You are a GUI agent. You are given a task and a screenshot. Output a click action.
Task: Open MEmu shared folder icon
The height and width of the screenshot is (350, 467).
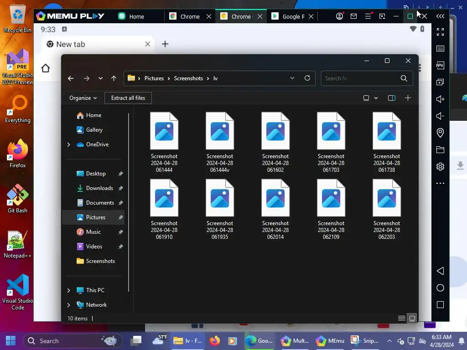pos(440,149)
